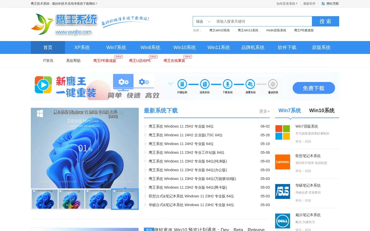Open the 鹰王在线重装 link
Viewport: 370px width, 231px height.
pos(174,61)
